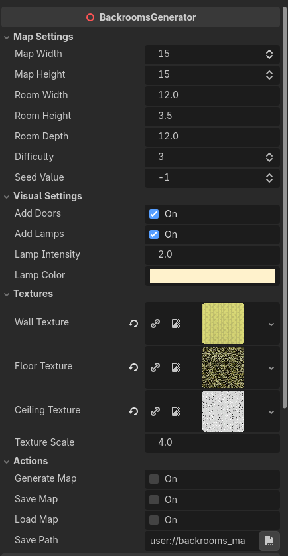This screenshot has width=288, height=556.
Task: Open the Ceiling Texture dropdown arrow
Action: pos(271,412)
